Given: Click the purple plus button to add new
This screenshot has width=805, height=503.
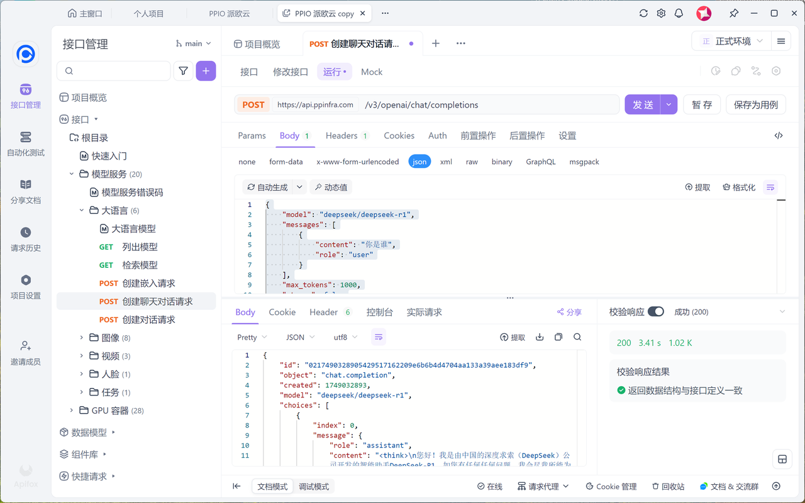Looking at the screenshot, I should (x=206, y=71).
